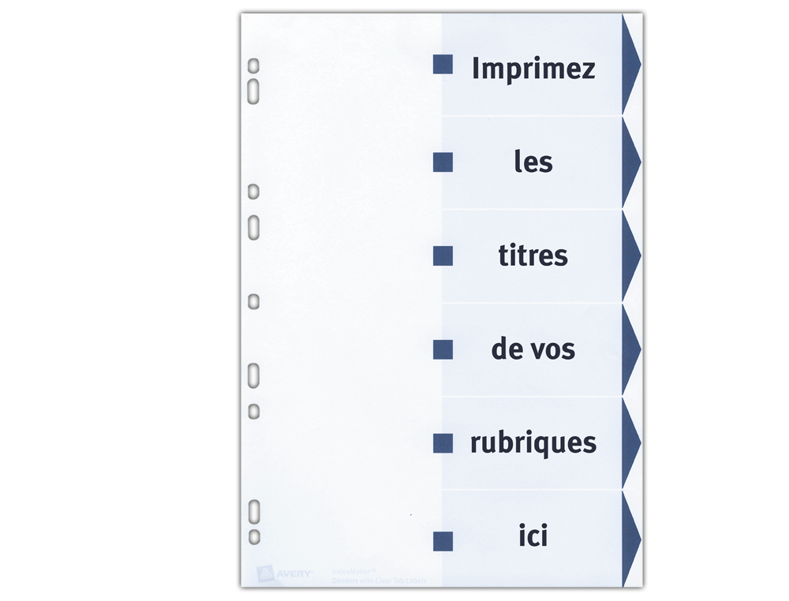
Task: Select the blue arrow tab next to de vos
Action: point(631,349)
